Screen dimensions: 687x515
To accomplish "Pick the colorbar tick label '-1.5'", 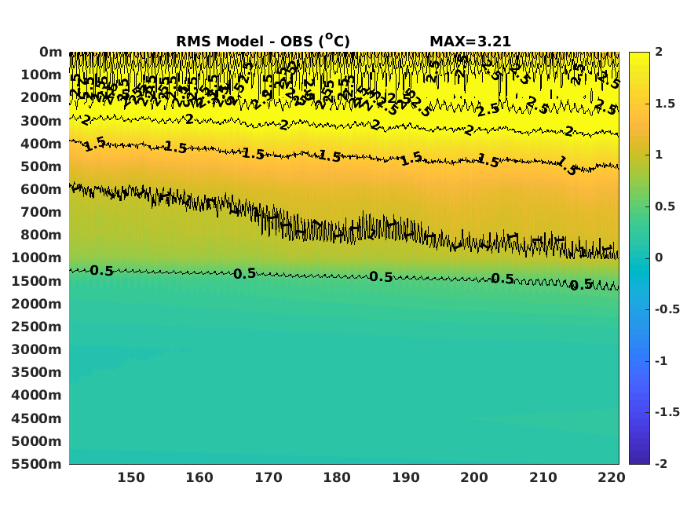I will click(x=667, y=412).
